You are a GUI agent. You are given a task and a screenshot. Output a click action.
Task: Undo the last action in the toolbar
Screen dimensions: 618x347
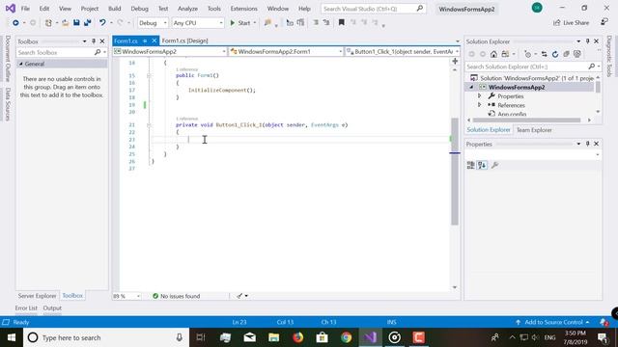102,23
